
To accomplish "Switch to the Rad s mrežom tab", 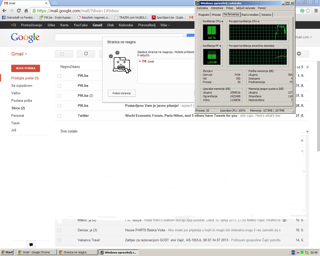I will pyautogui.click(x=250, y=15).
